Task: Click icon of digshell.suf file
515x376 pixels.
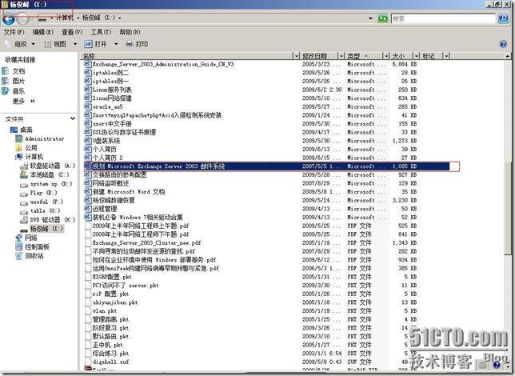Action: (x=88, y=362)
